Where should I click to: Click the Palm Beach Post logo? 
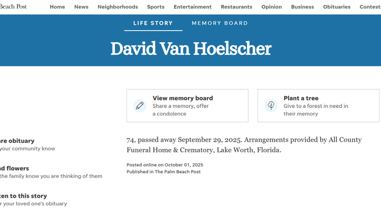pyautogui.click(x=13, y=6)
